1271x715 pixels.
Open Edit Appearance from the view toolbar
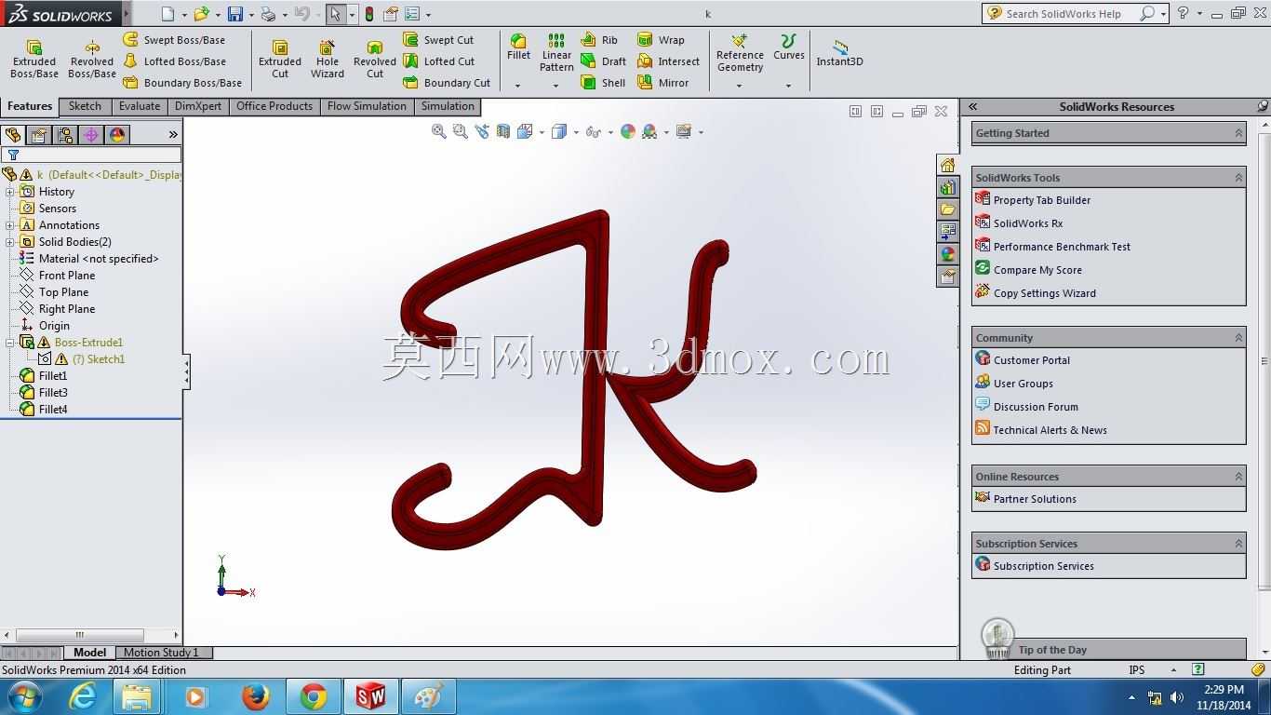click(x=628, y=132)
